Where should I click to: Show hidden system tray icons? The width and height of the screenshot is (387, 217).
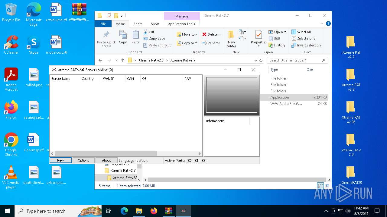[326, 211]
